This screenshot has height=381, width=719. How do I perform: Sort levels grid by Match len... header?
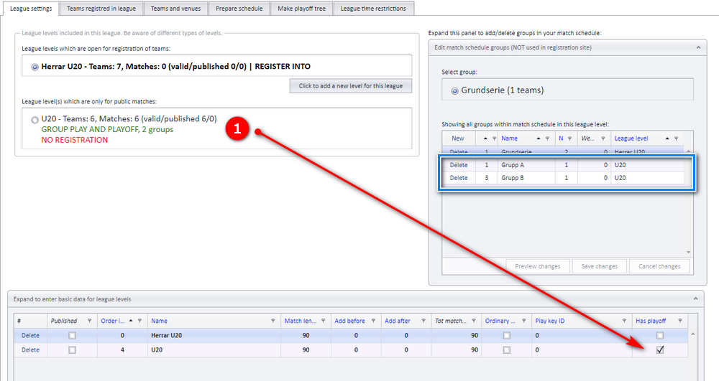301,321
